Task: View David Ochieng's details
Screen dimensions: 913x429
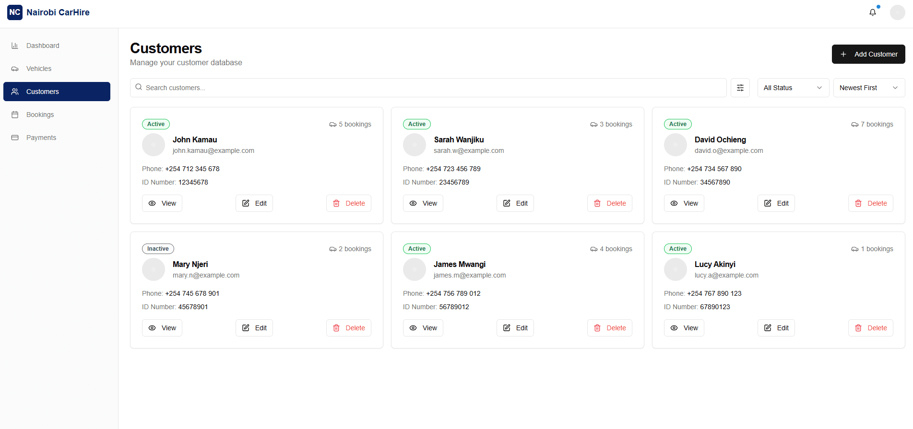Action: click(x=684, y=203)
